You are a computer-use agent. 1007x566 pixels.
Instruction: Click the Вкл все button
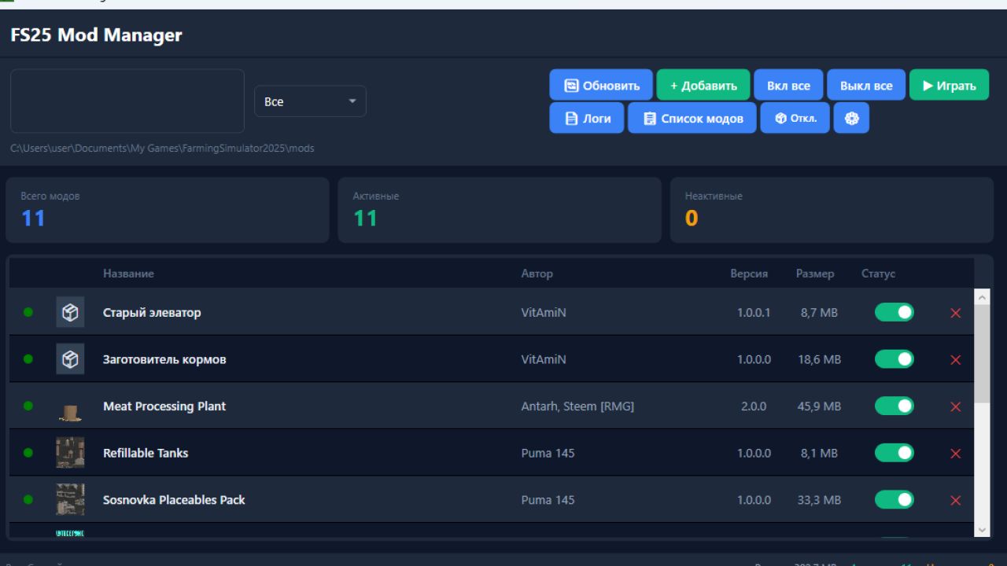pyautogui.click(x=788, y=85)
